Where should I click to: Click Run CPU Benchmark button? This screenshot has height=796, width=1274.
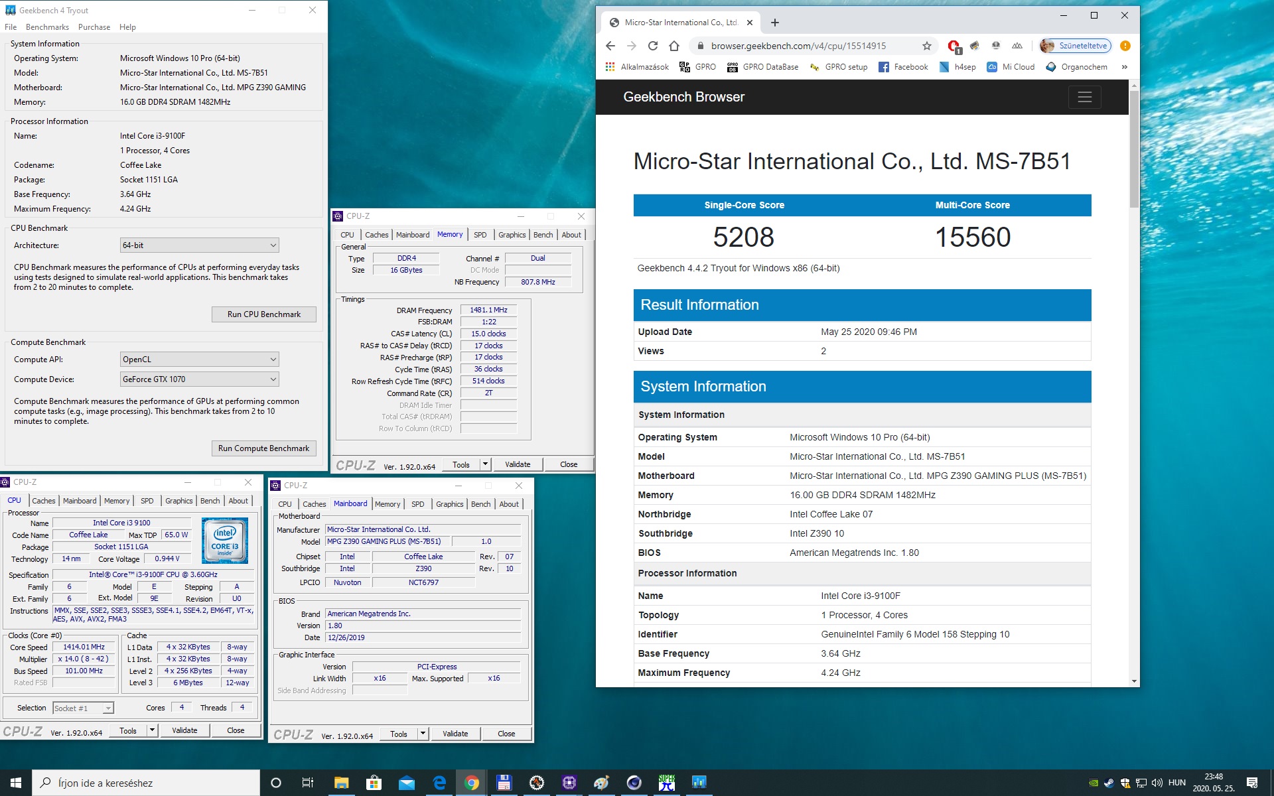(263, 314)
